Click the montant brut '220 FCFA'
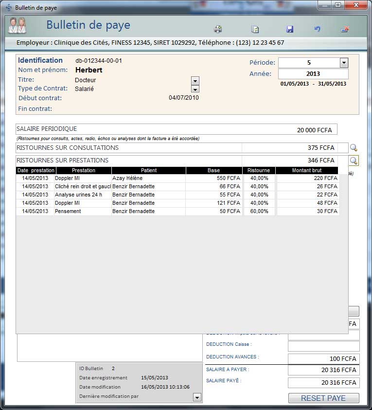This screenshot has width=372, height=410. (326, 178)
